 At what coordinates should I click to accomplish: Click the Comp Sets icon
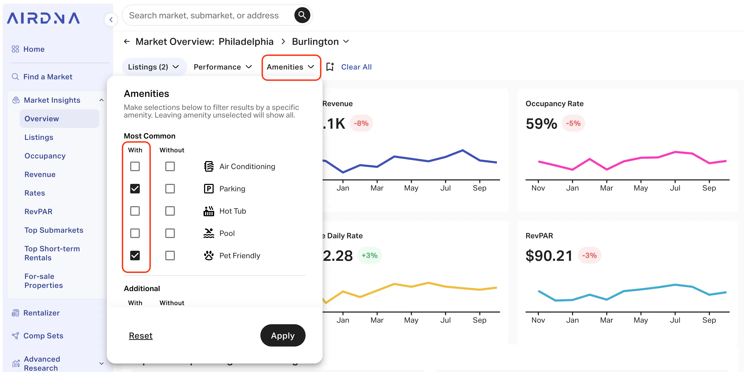click(x=15, y=336)
